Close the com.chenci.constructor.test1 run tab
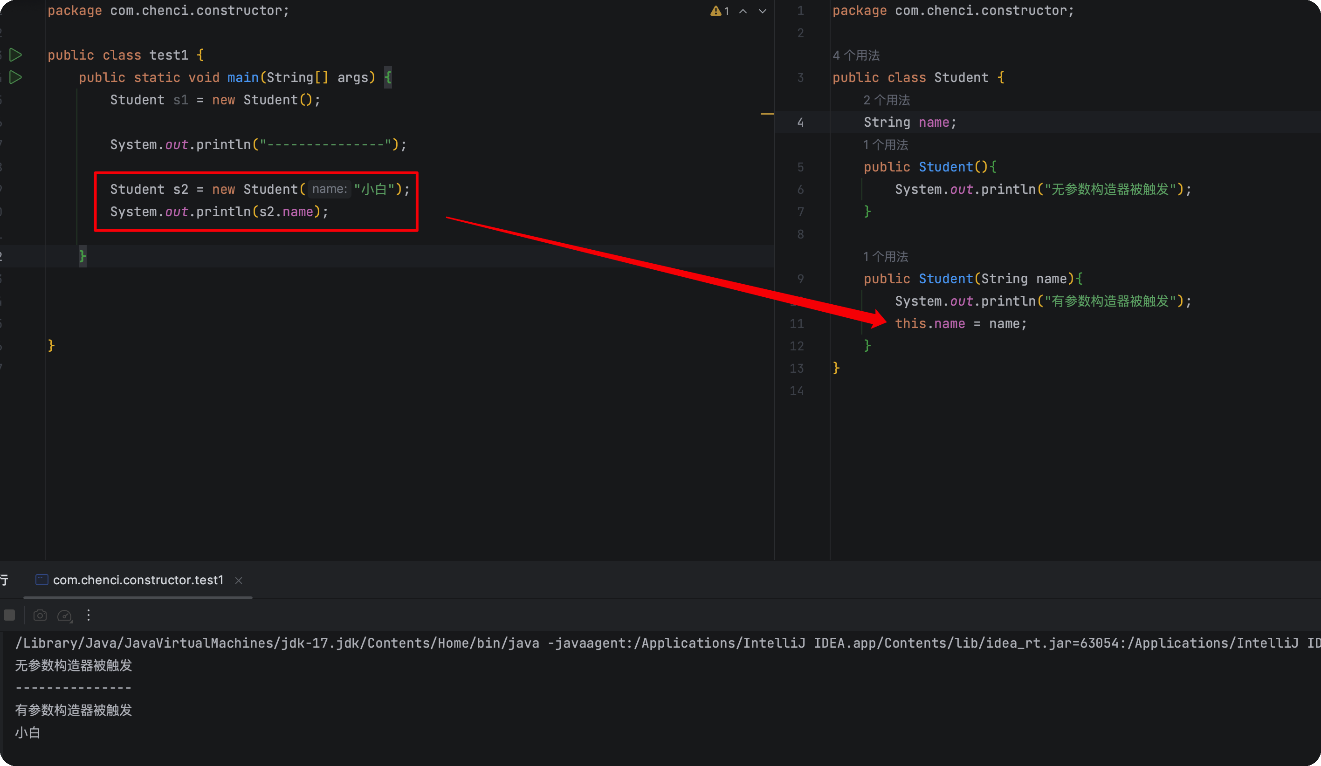Viewport: 1321px width, 766px height. tap(239, 580)
